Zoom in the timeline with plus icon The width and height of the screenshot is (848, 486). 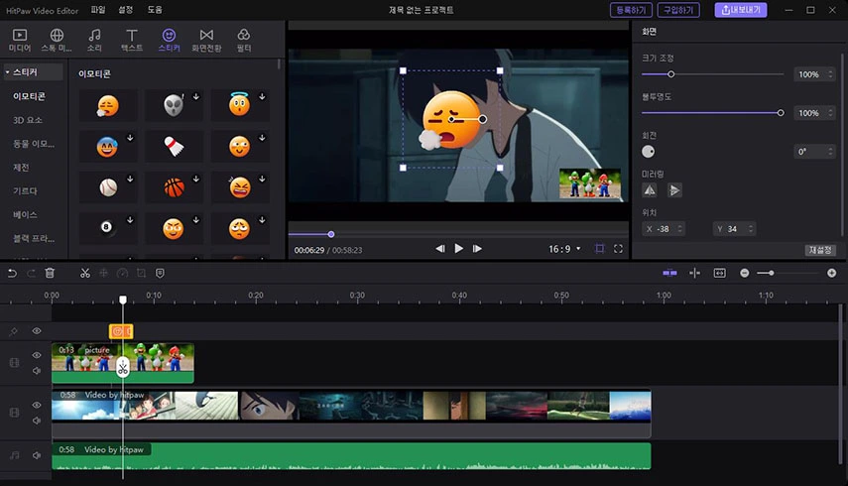tap(832, 273)
